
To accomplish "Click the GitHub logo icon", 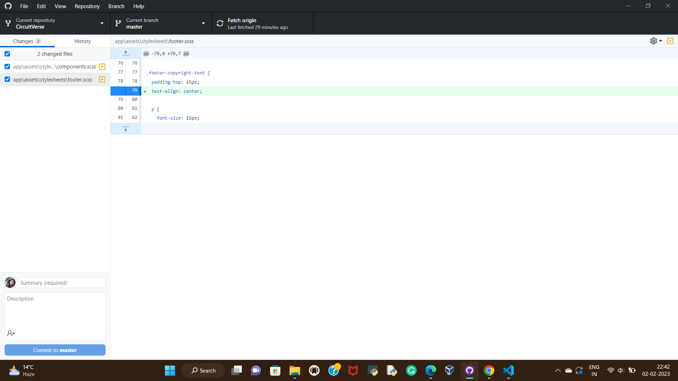I will tap(8, 6).
